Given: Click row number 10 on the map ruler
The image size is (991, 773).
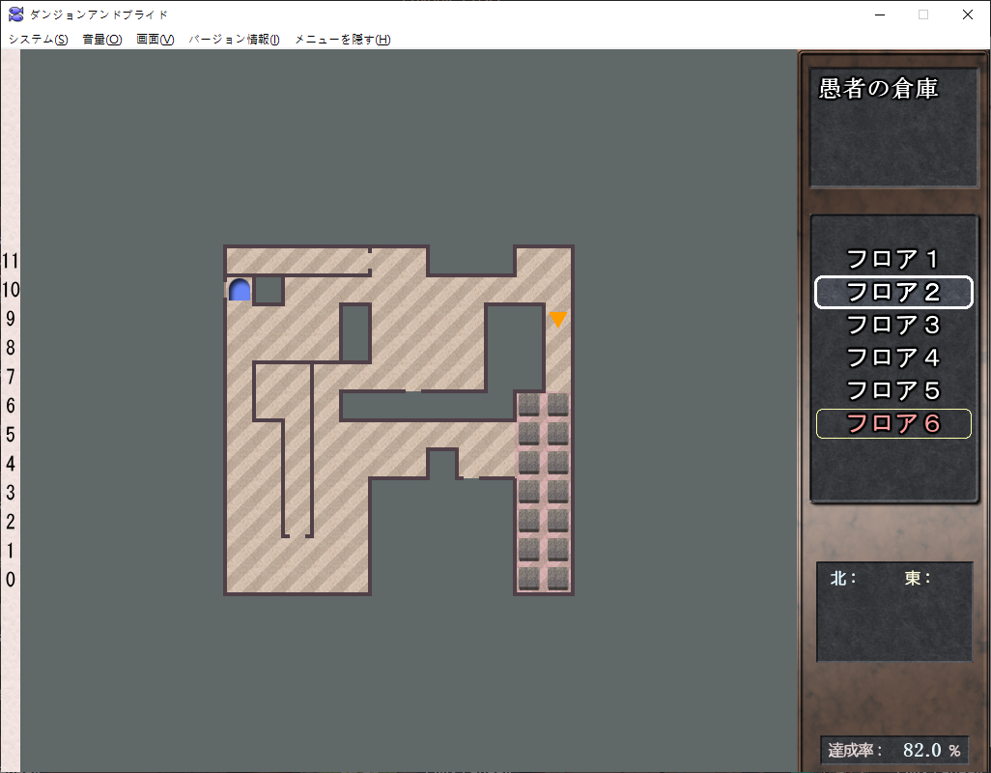Looking at the screenshot, I should pyautogui.click(x=10, y=290).
